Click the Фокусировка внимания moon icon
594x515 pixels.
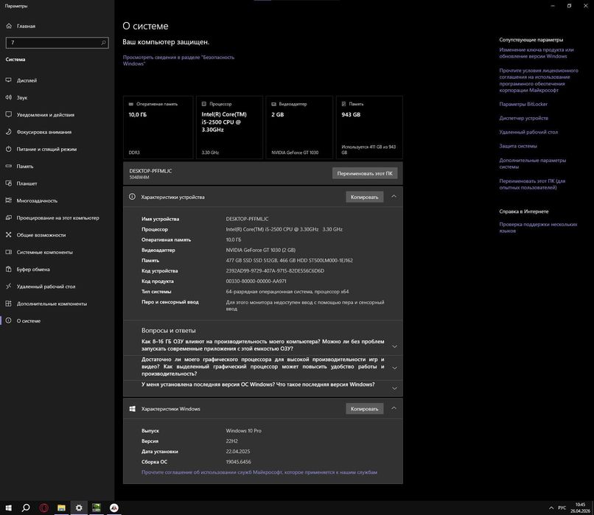(9, 132)
